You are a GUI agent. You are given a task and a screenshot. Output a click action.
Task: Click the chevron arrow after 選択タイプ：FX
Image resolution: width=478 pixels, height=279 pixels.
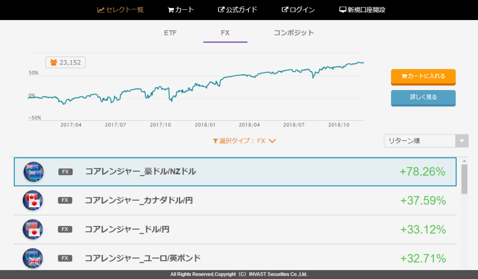coord(272,141)
